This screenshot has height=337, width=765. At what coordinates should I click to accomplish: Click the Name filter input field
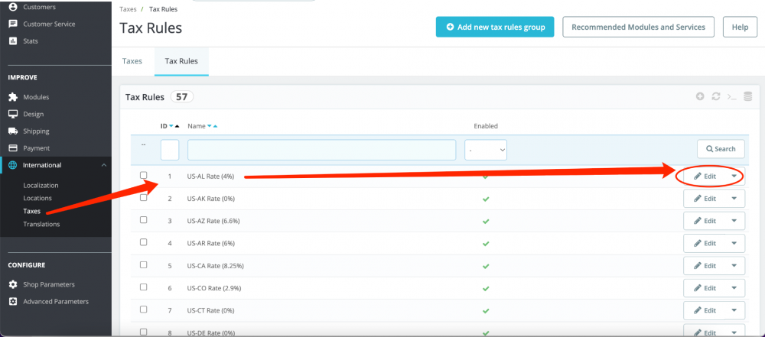tap(321, 150)
